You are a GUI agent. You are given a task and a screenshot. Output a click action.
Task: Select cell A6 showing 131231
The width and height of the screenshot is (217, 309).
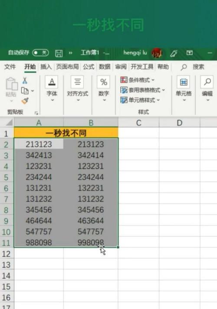(x=39, y=188)
